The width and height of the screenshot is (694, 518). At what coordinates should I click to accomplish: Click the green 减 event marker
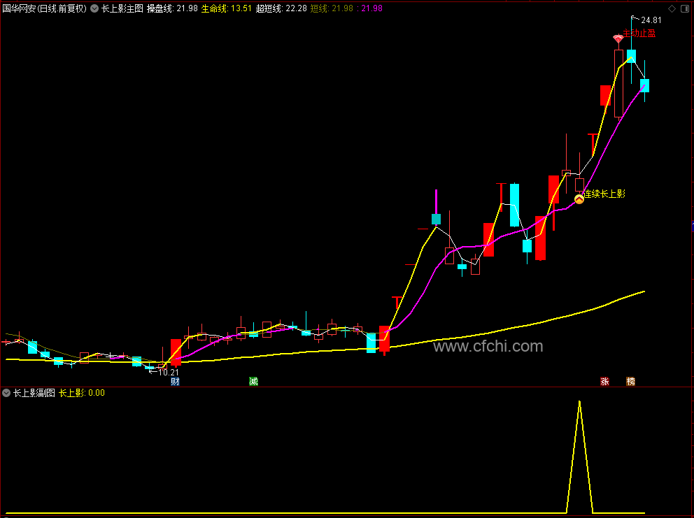[x=254, y=381]
